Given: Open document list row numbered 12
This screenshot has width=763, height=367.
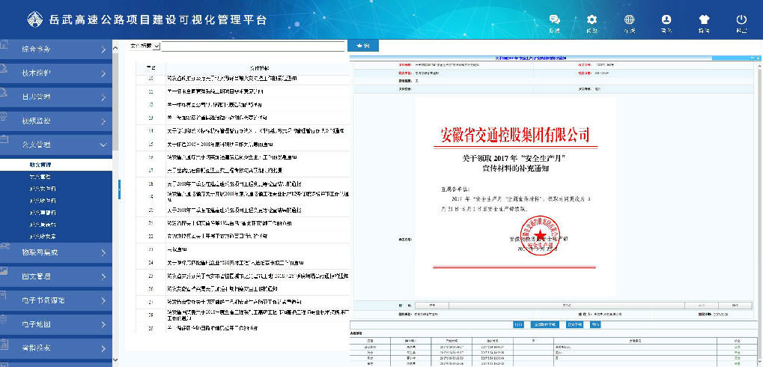Looking at the screenshot, I should [242, 105].
